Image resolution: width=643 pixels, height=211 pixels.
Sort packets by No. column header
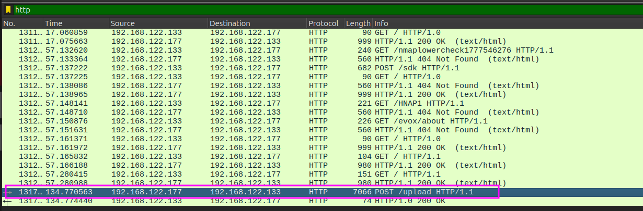point(22,23)
